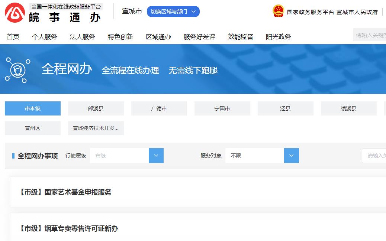
Task: Choose the 宁国市 region tab
Action: tap(222, 108)
